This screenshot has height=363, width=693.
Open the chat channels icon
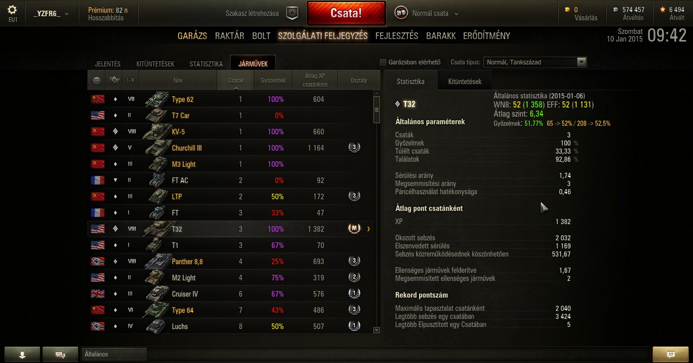click(x=60, y=354)
